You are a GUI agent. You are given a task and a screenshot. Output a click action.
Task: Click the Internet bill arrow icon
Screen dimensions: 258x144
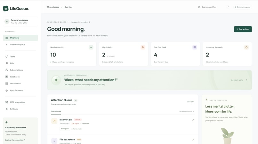tap(54, 121)
